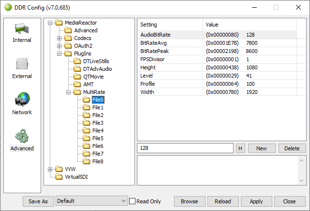Click the Delete button
The height and width of the screenshot is (211, 310).
[x=292, y=148]
